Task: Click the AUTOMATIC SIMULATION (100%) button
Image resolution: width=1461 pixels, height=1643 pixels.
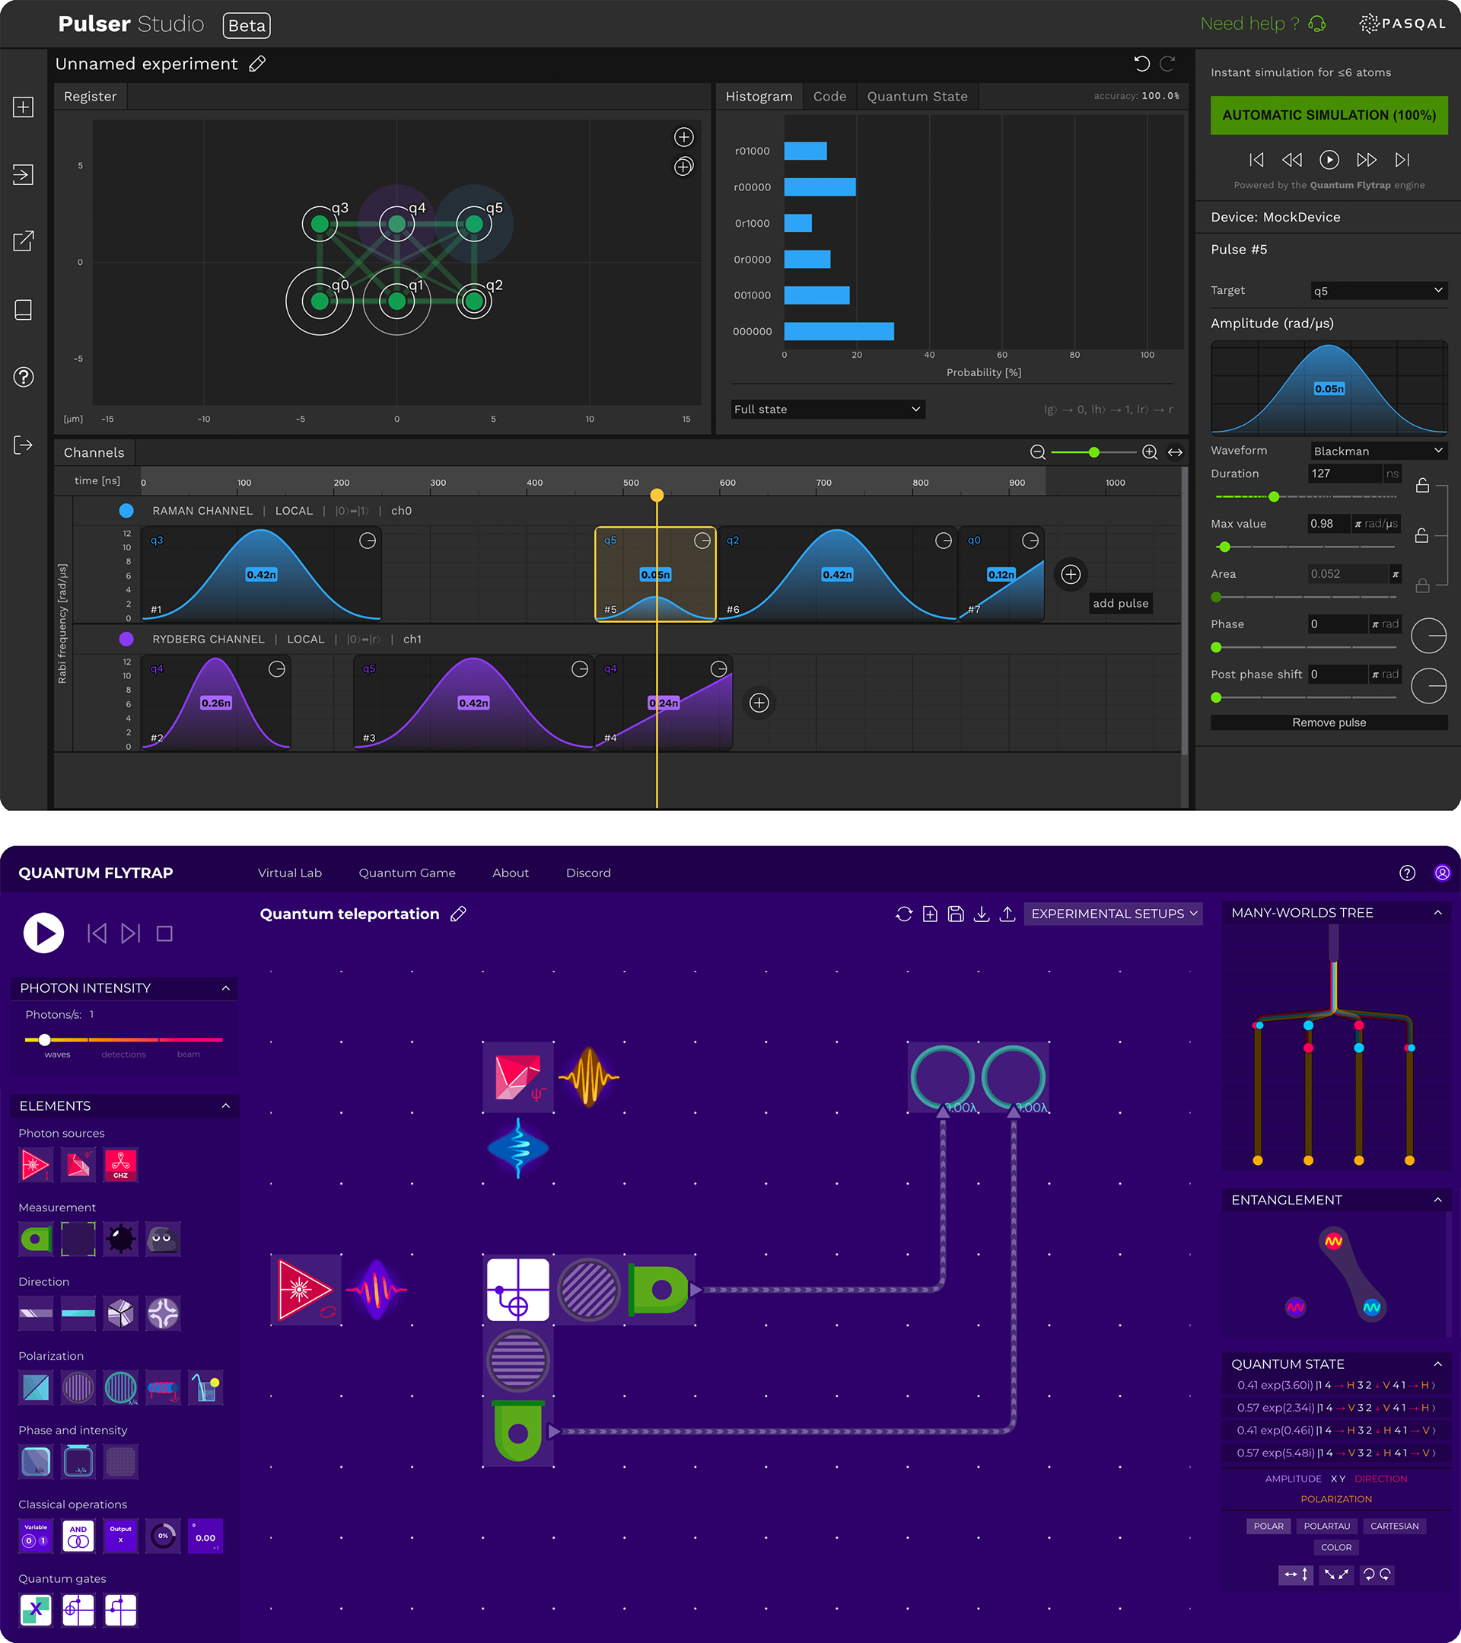Action: coord(1329,115)
